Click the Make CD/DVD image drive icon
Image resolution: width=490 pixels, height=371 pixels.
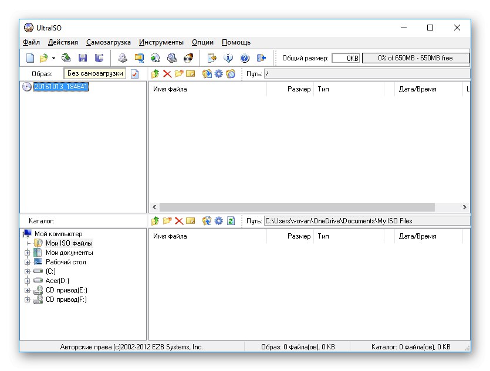122,58
